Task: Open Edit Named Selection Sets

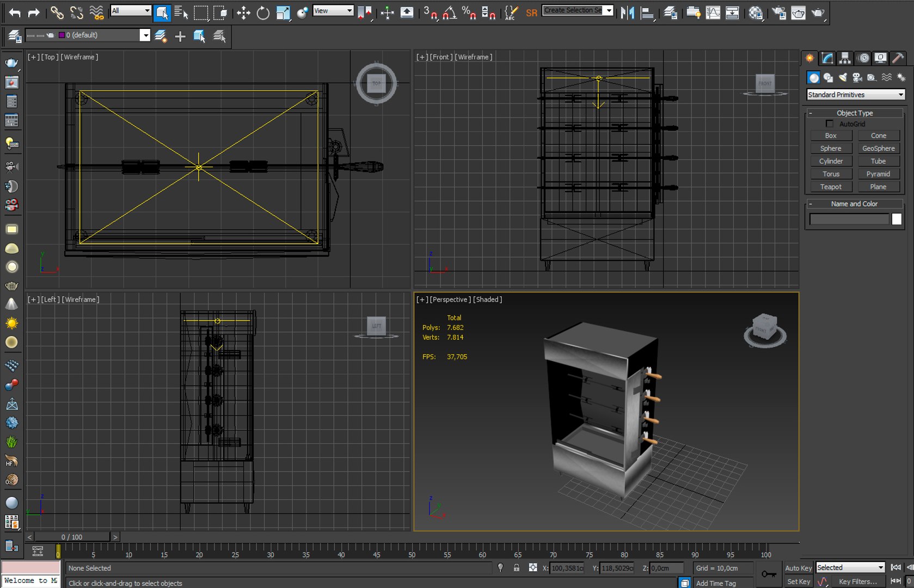Action: (511, 12)
